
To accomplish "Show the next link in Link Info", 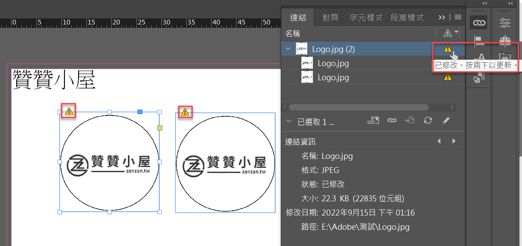I will (x=454, y=141).
